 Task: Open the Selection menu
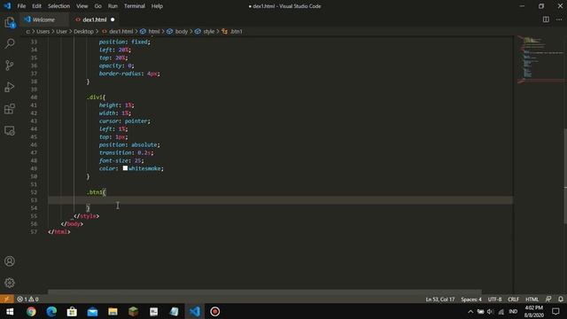58,6
